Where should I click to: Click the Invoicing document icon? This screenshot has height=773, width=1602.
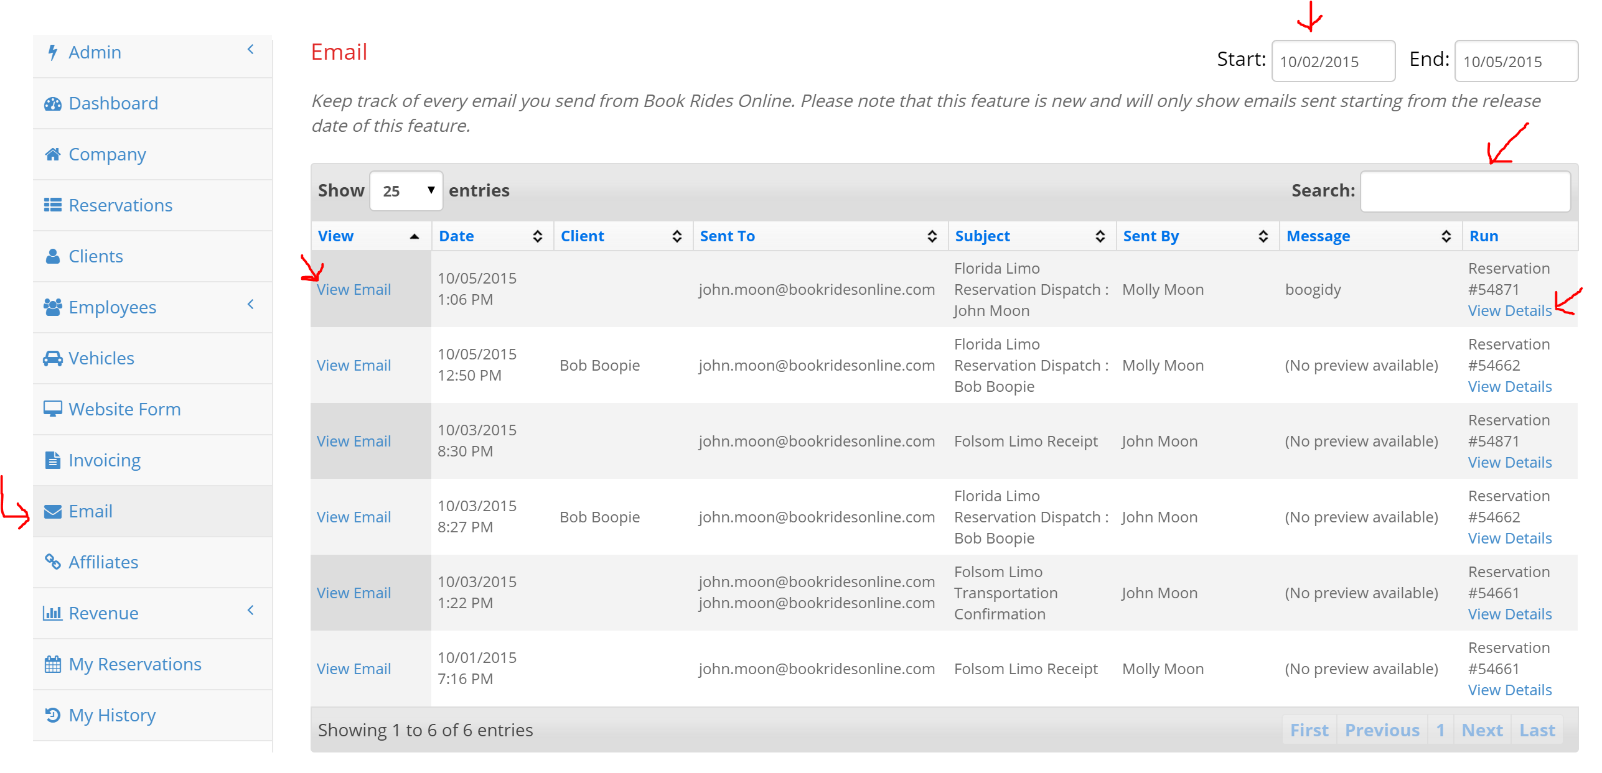(x=53, y=460)
